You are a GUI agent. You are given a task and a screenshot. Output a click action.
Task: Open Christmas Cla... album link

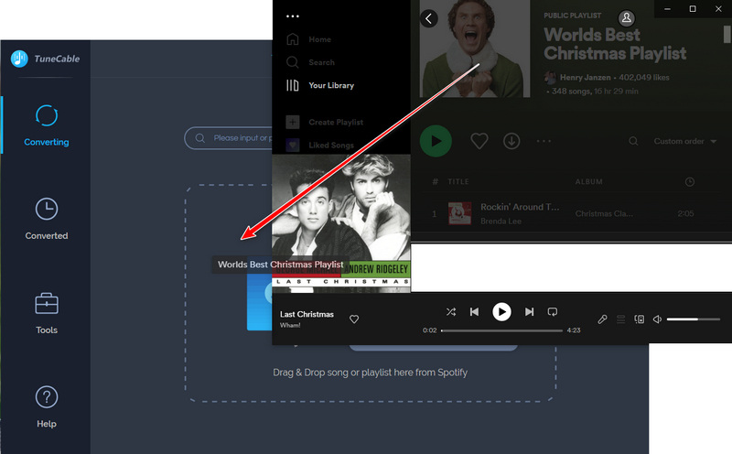coord(604,213)
